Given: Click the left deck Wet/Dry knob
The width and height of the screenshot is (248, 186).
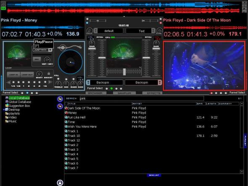Looking at the screenshot, I should (x=47, y=60).
